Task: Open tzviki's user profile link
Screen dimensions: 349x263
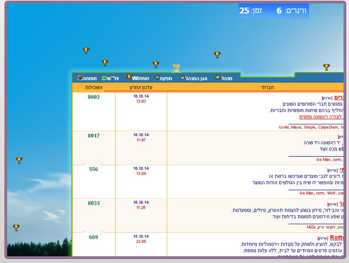Action: [x=284, y=127]
